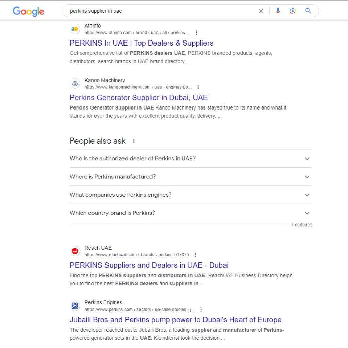
Task: Click the Google logo
Action: pyautogui.click(x=28, y=11)
